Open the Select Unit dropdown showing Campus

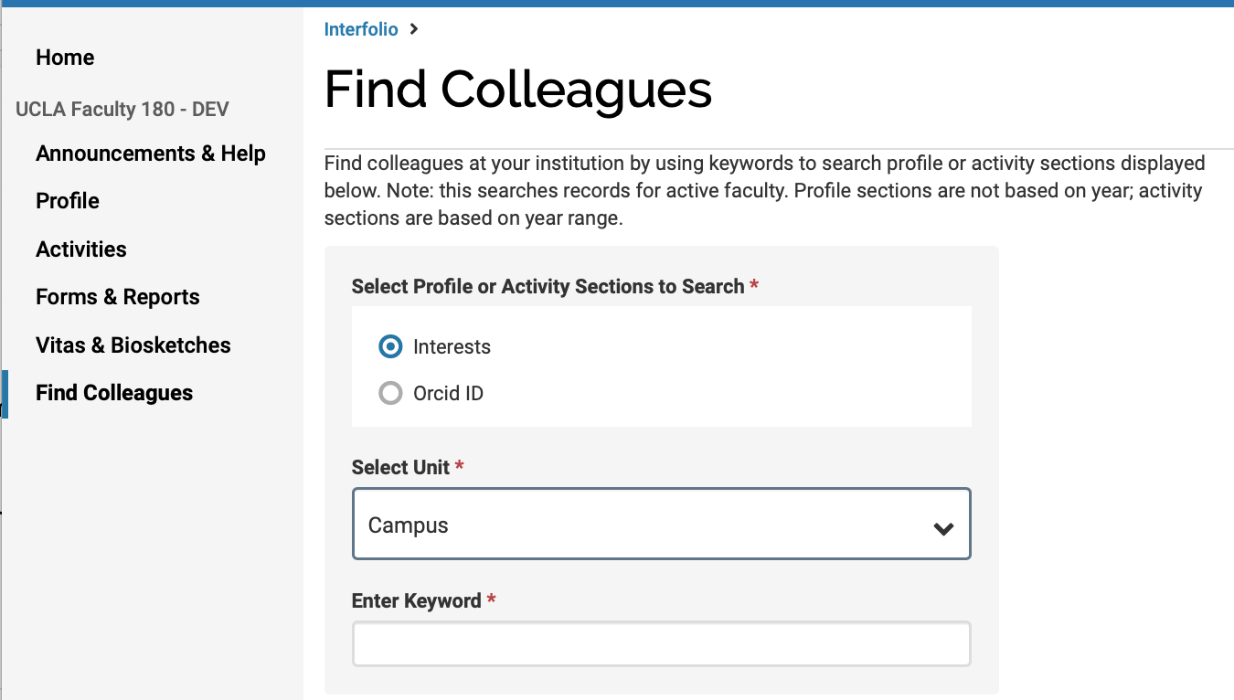click(661, 525)
